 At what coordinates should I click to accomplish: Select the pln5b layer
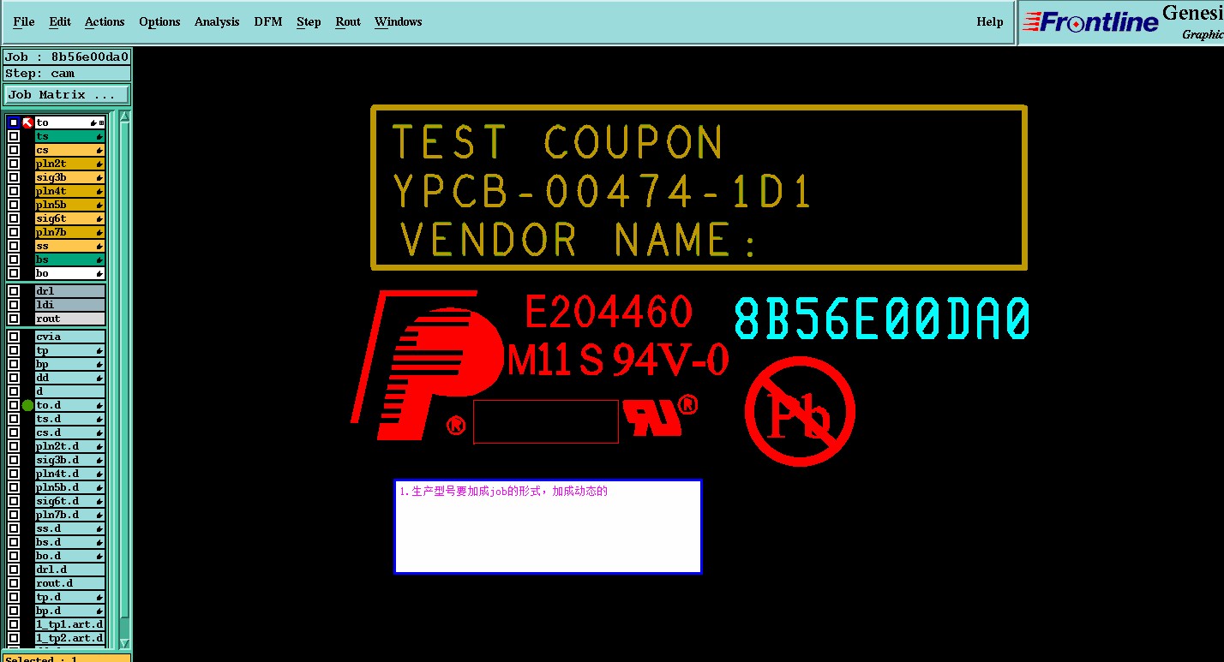tap(69, 205)
